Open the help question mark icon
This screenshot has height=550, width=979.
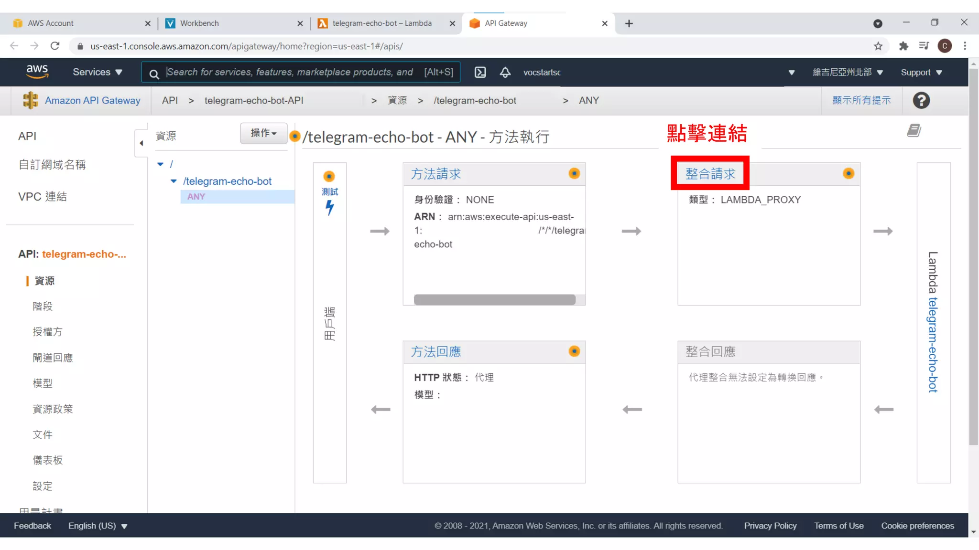coord(921,101)
